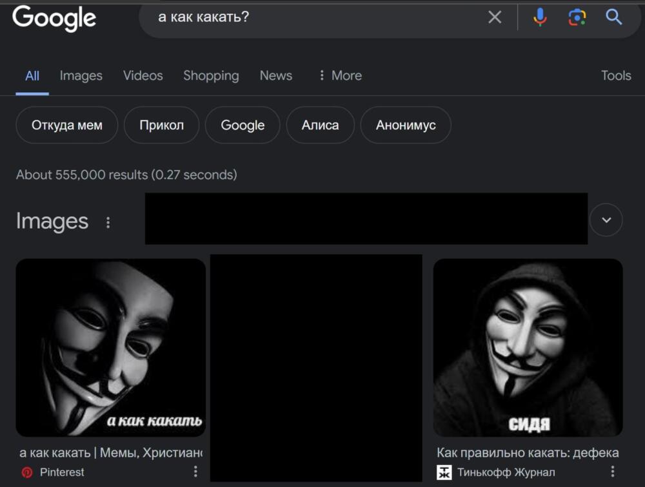645x487 pixels.
Task: Click the Google logo
Action: coord(54,19)
